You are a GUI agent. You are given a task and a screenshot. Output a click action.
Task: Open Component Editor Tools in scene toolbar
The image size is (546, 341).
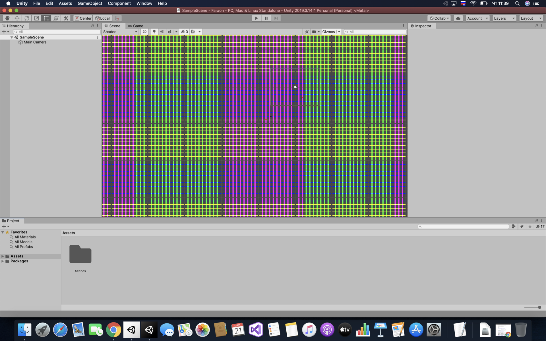(x=307, y=32)
